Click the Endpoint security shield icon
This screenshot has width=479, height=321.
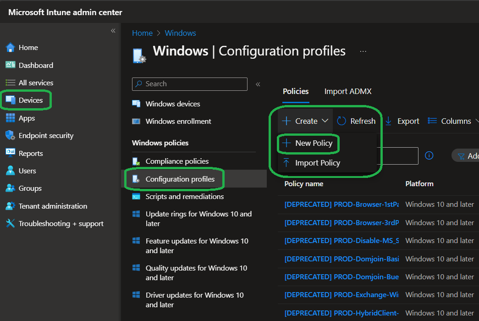point(10,136)
